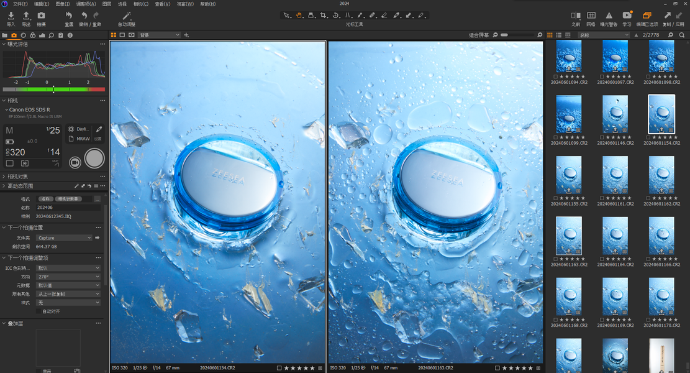Click the format ellipsis button beside 相机计数器
Image resolution: width=690 pixels, height=373 pixels.
pyautogui.click(x=98, y=199)
